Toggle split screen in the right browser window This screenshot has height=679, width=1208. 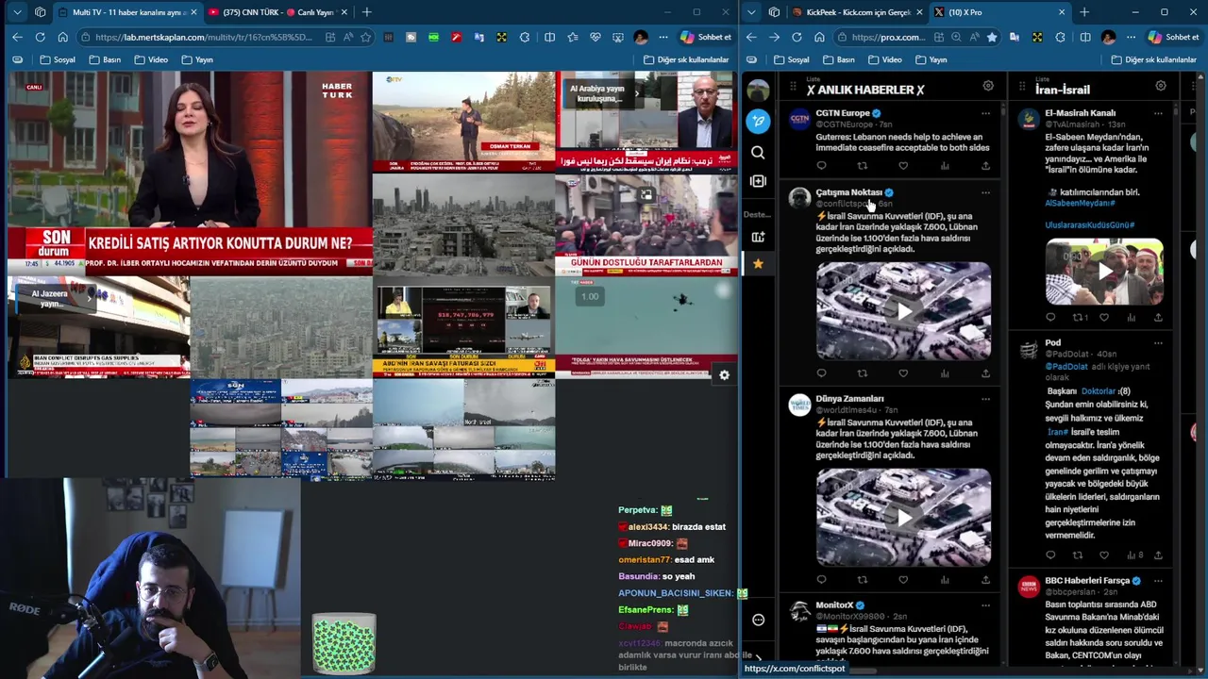(1085, 37)
